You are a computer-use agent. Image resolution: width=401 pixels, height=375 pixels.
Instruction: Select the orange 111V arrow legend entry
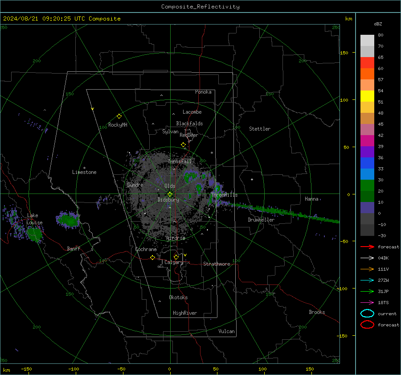click(367, 269)
